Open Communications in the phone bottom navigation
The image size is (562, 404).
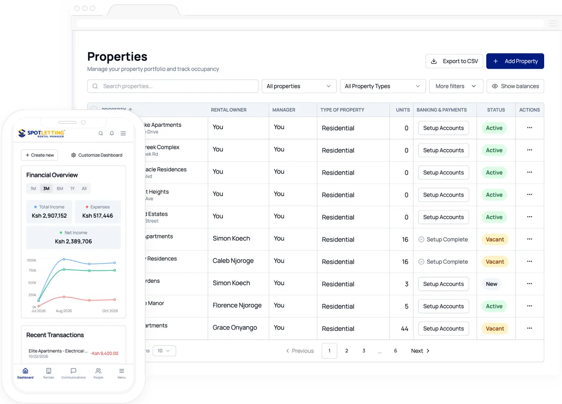coord(74,373)
